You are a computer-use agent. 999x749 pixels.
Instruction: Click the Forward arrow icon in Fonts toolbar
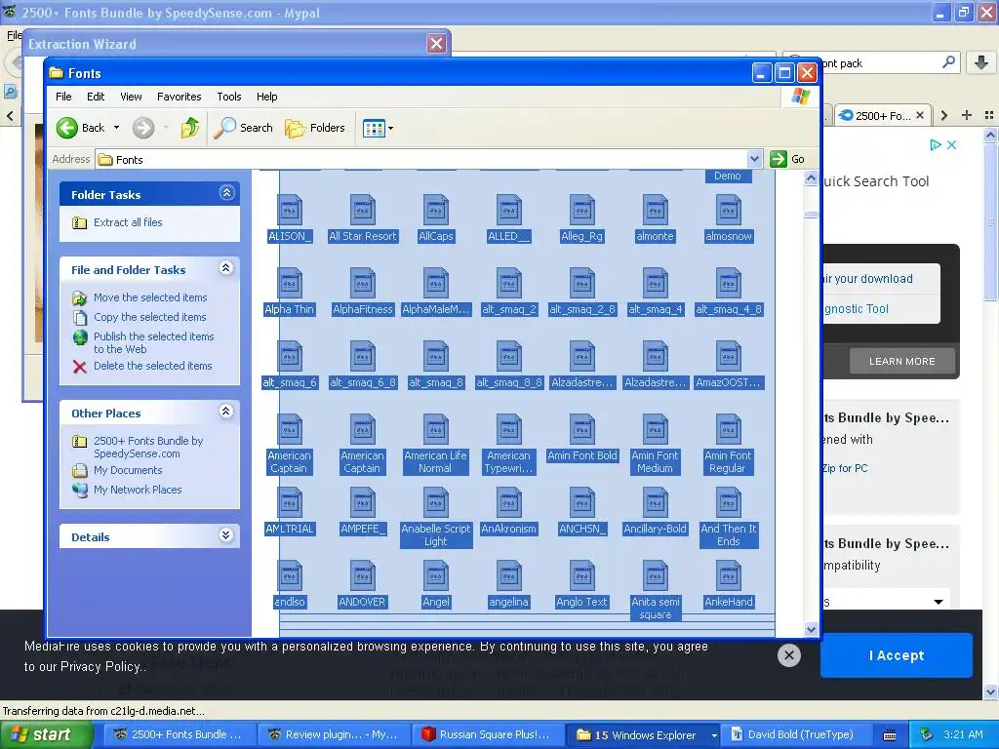click(143, 128)
